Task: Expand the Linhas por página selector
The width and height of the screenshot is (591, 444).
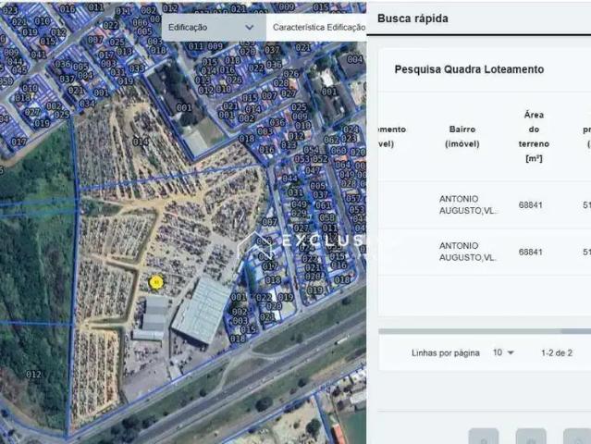Action: click(x=503, y=352)
